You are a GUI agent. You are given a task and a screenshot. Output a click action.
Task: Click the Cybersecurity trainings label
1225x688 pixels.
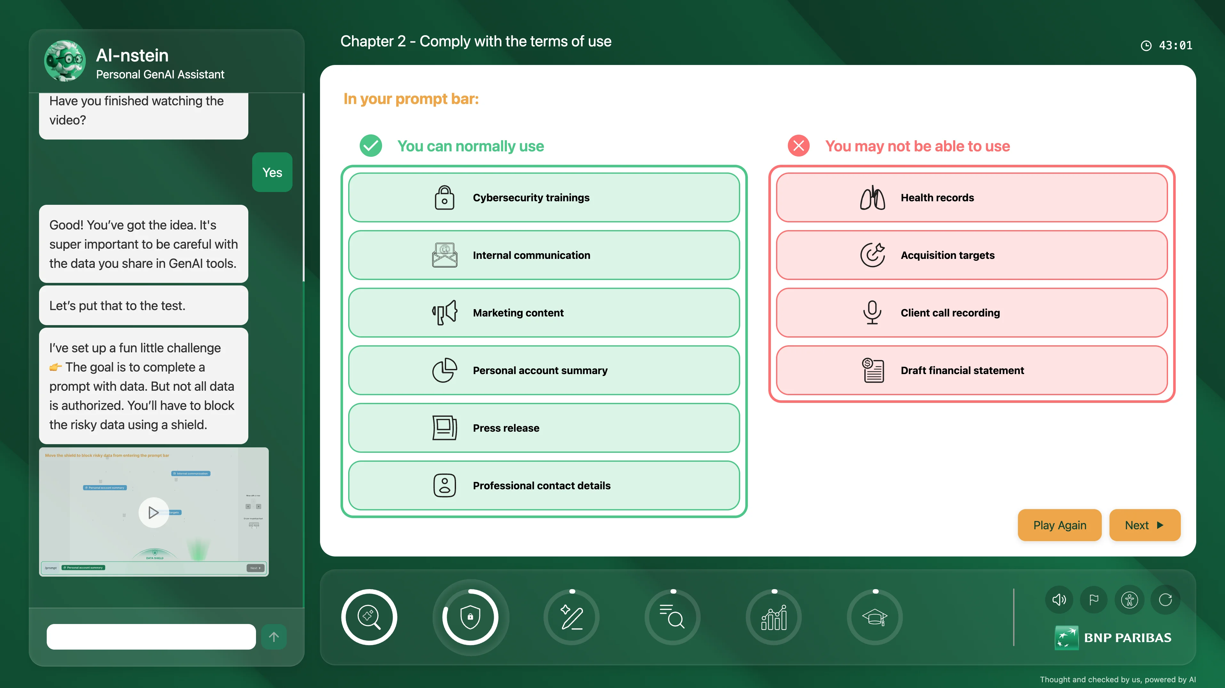coord(531,197)
